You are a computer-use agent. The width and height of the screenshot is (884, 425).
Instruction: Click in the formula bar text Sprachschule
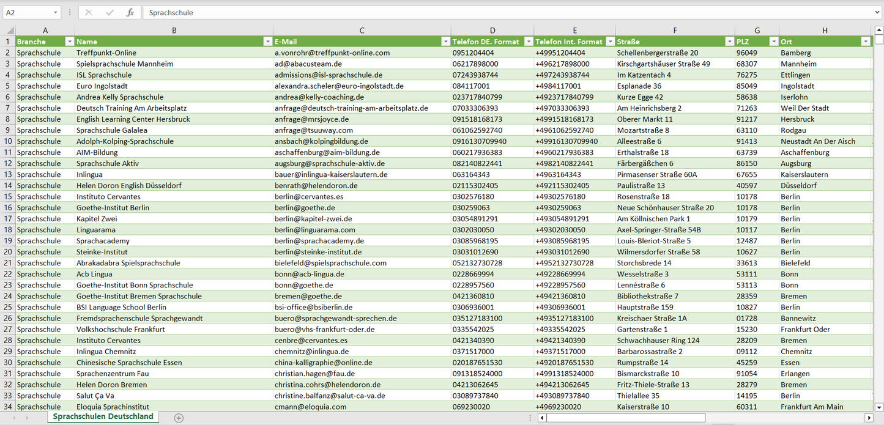pos(171,12)
